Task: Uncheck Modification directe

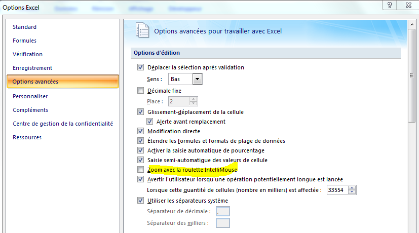Action: [140, 131]
